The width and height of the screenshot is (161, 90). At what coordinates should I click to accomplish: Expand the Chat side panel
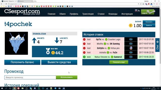157,45
